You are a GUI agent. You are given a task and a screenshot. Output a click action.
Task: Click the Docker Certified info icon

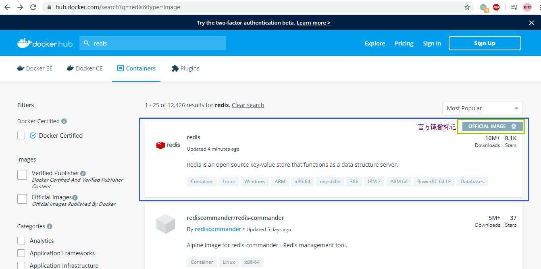[64, 121]
